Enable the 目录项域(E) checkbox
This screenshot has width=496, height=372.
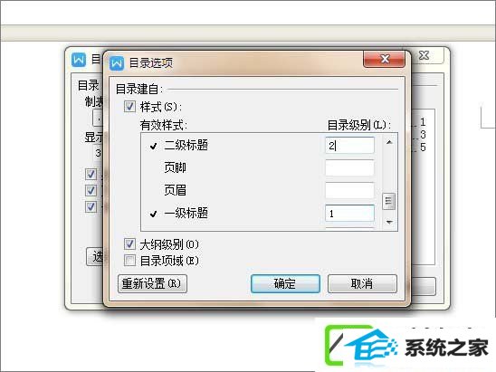[129, 261]
